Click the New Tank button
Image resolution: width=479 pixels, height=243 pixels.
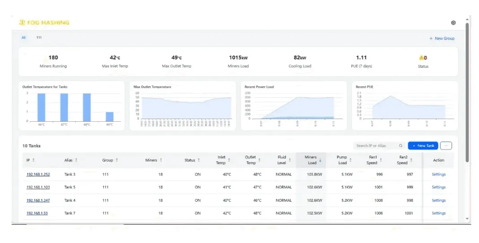pos(423,145)
